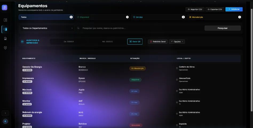253x128 pixels.
Task: Click the Em Uso badge on Nobreak row
Action: coord(135,114)
